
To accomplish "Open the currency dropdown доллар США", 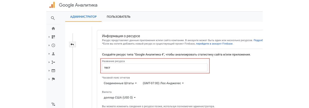I will 119,98.
